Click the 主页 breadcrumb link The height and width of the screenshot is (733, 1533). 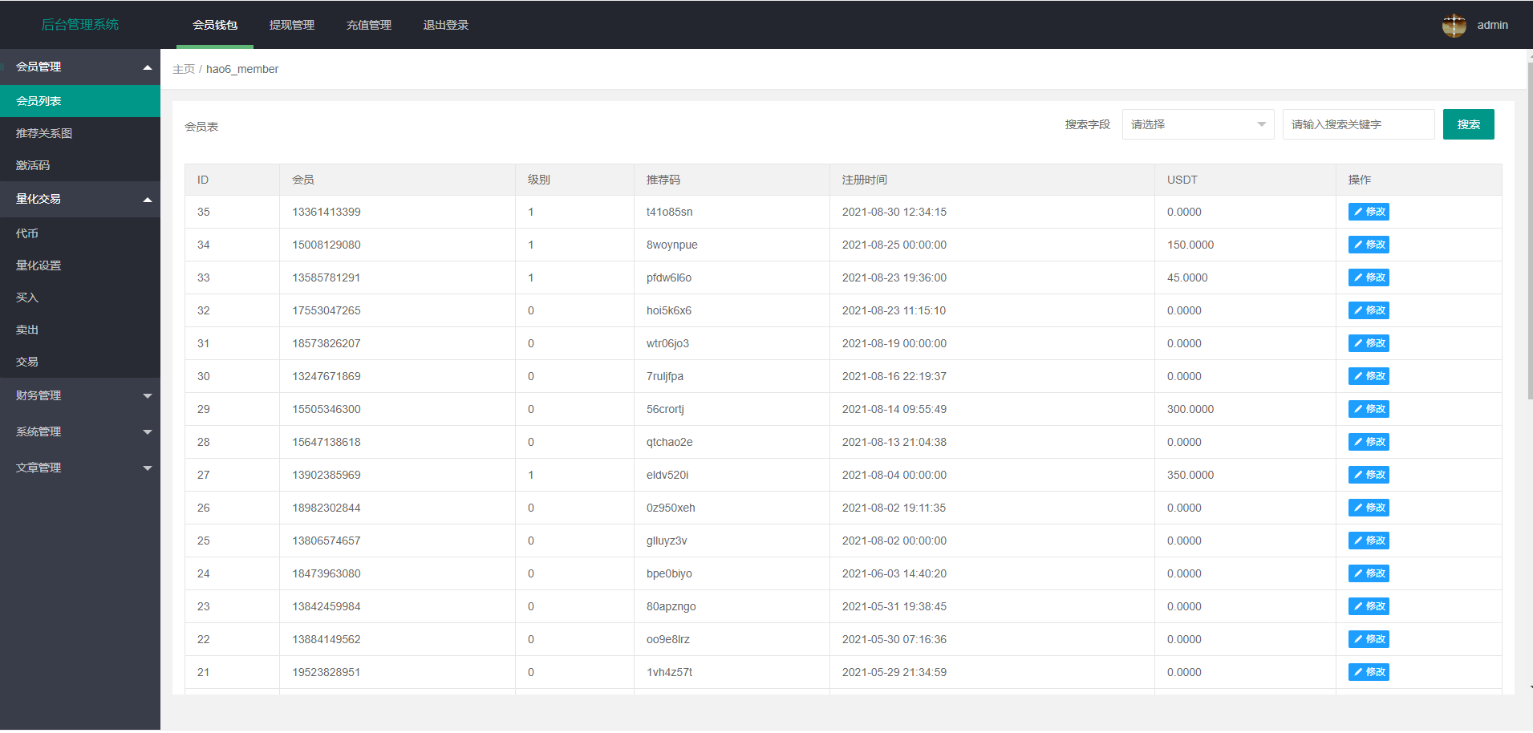click(x=183, y=69)
